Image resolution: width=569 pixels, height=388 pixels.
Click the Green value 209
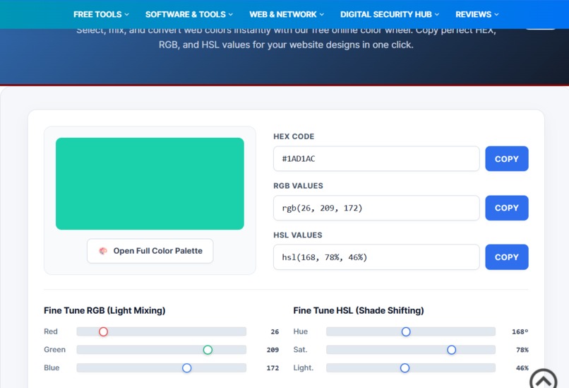coord(272,350)
